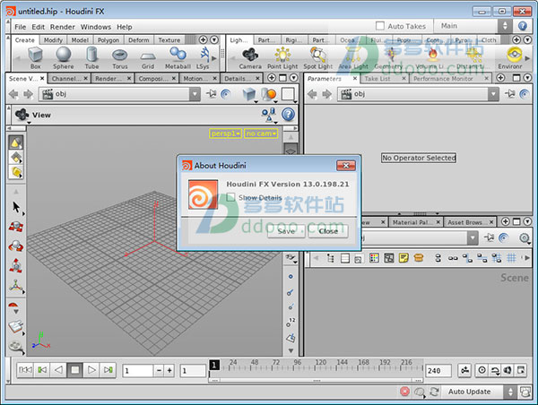The width and height of the screenshot is (538, 405).
Task: Open the Render menu
Action: tap(62, 27)
